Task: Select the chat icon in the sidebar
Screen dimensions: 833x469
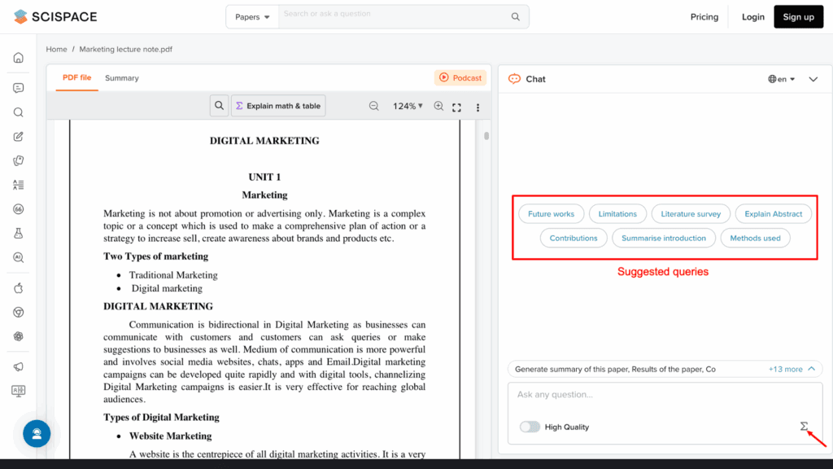Action: pos(18,87)
